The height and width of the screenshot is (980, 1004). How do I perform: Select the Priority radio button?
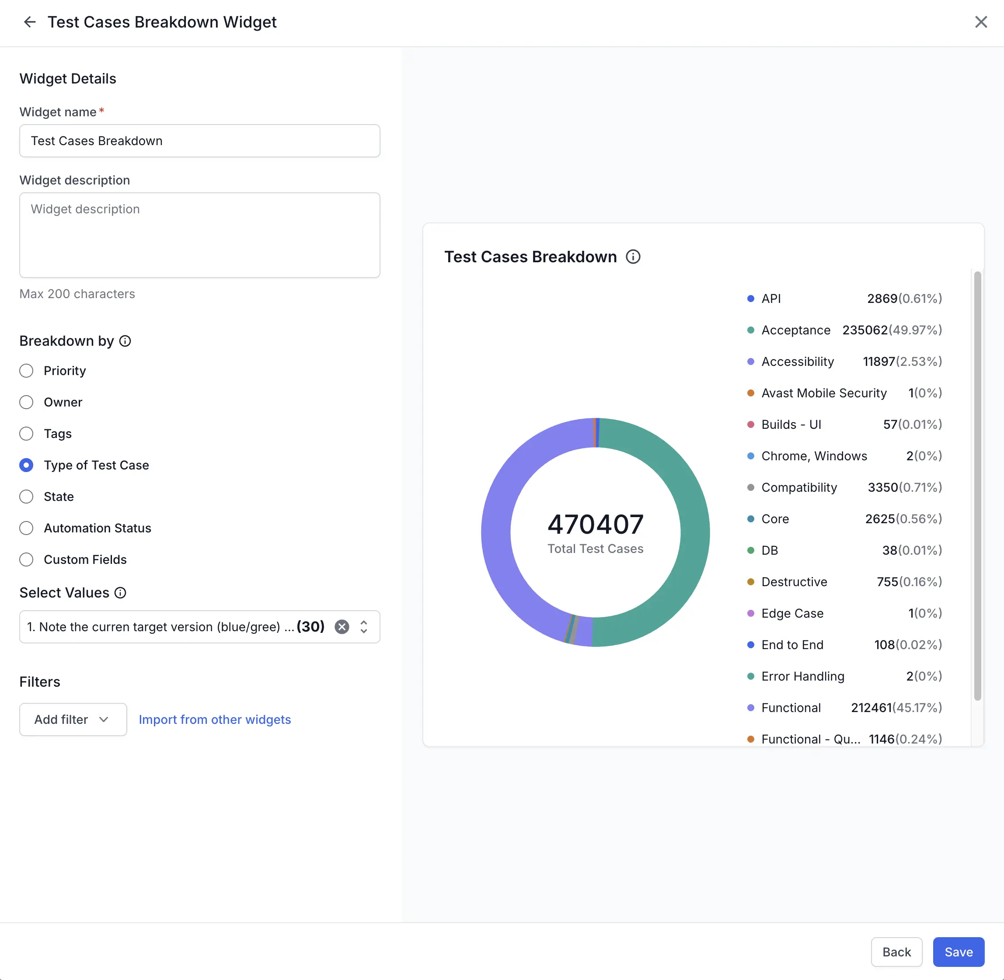[x=26, y=371]
